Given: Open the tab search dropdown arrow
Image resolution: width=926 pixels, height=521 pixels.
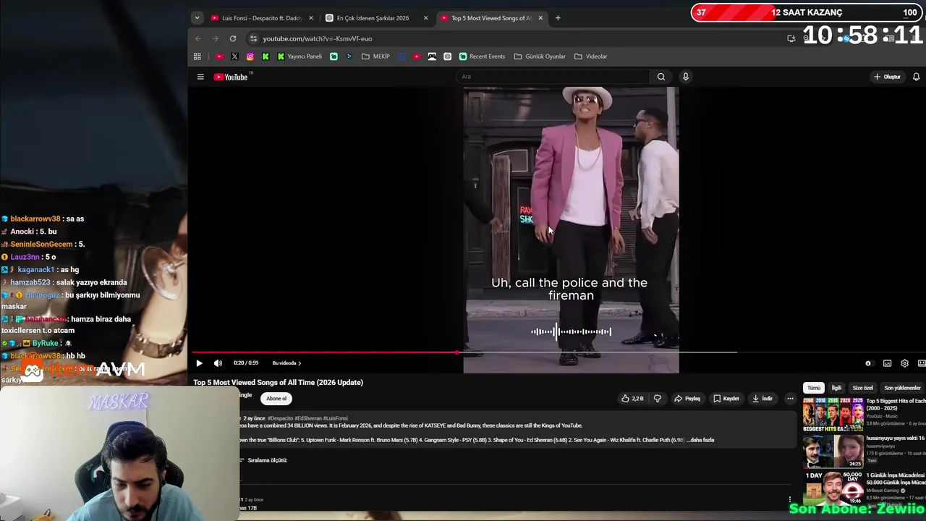Looking at the screenshot, I should (x=197, y=18).
